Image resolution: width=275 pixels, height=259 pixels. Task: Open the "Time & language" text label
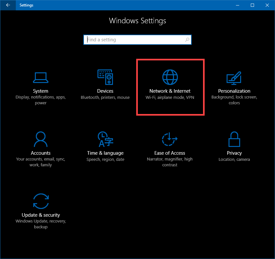[105, 153]
